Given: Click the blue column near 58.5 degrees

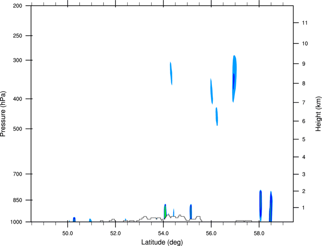Looking at the screenshot, I should pos(270,206).
